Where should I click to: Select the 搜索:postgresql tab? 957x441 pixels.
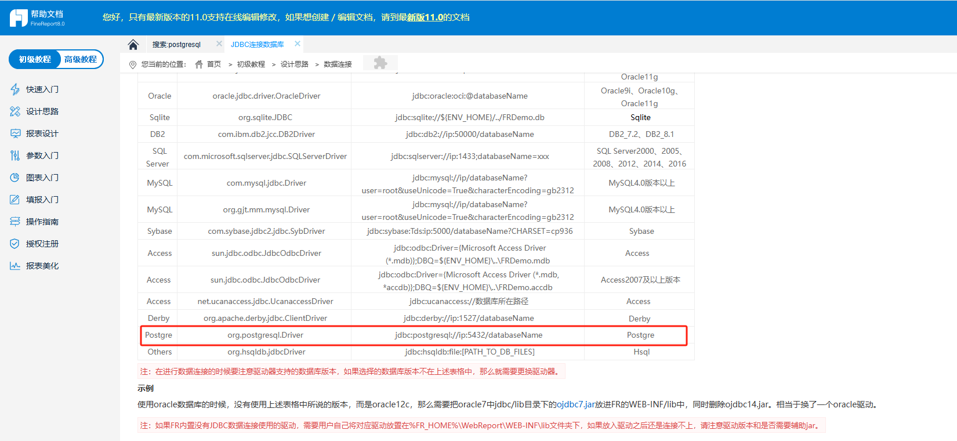(176, 45)
